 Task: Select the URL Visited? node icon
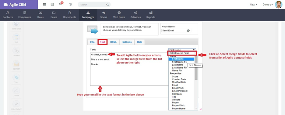(16, 104)
